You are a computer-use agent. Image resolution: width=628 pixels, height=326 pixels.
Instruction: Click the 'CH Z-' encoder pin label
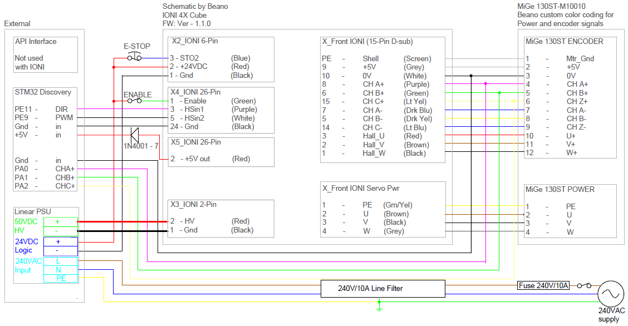point(576,127)
